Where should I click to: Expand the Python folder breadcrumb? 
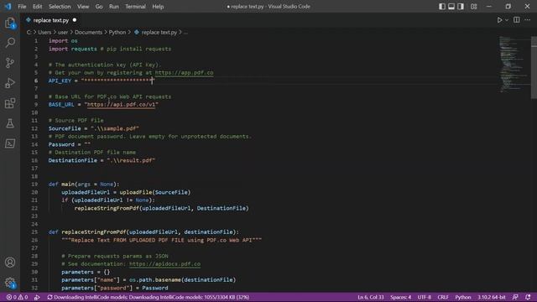[x=117, y=32]
